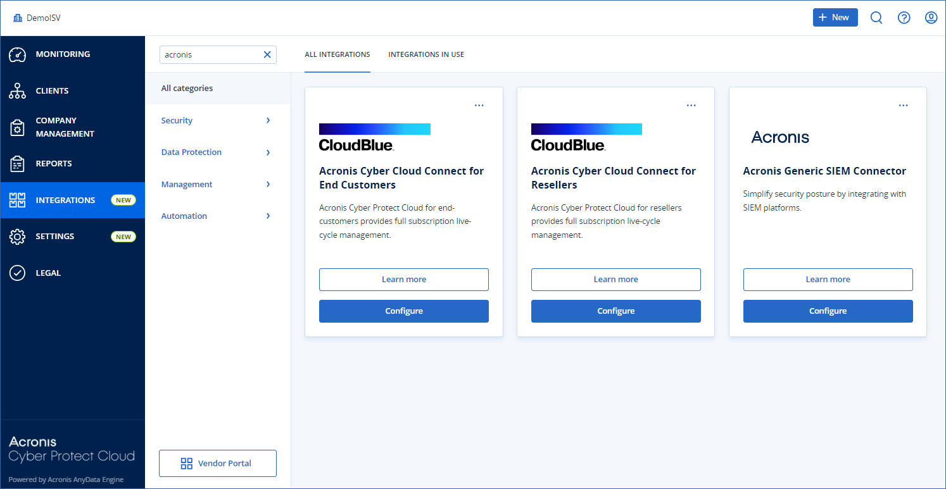Click Configure on SIEM Connector card
Screen dimensions: 946x489
(x=828, y=311)
